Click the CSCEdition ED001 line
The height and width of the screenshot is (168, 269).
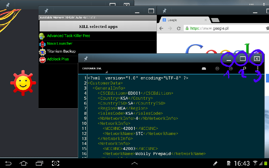coord(136,93)
